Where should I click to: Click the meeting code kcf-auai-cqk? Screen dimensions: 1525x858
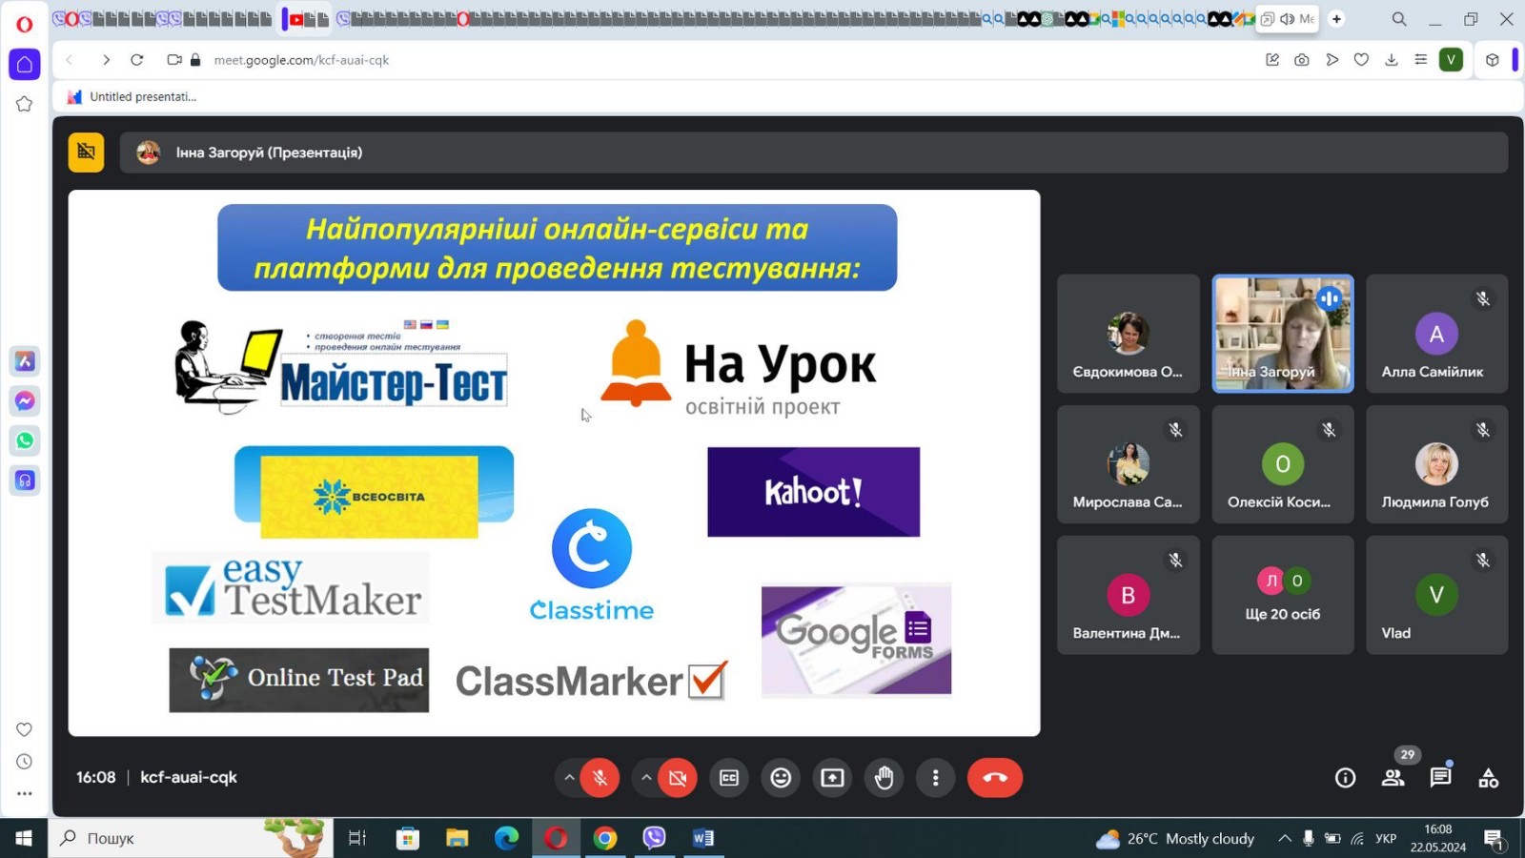coord(189,777)
